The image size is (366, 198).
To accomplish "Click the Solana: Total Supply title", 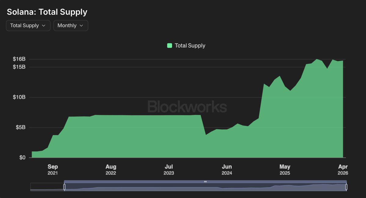I will (47, 12).
